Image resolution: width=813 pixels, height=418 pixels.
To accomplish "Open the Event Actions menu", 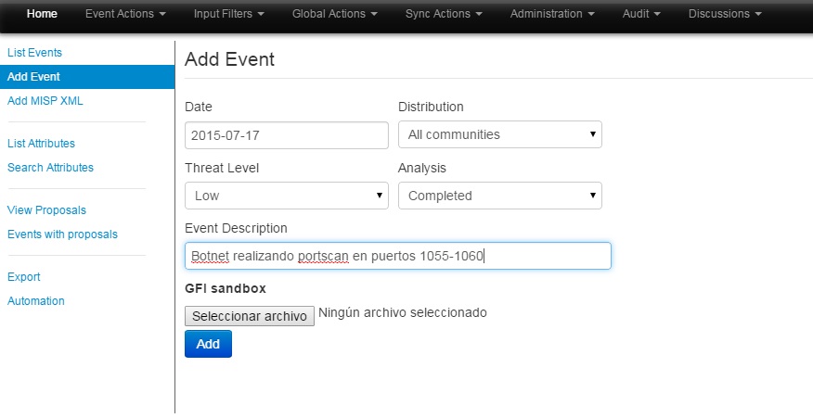I will (125, 14).
